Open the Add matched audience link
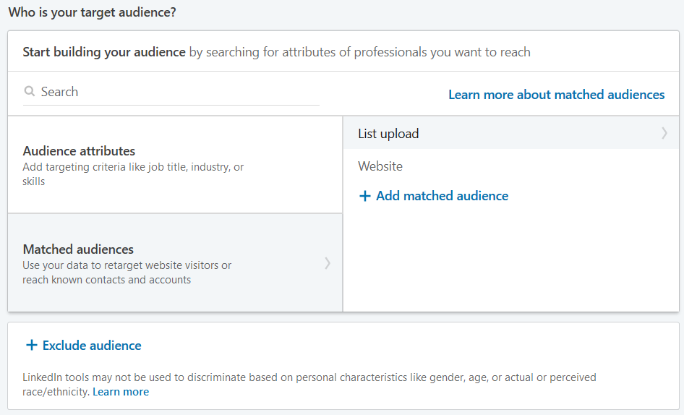Image resolution: width=684 pixels, height=415 pixels. click(x=442, y=196)
